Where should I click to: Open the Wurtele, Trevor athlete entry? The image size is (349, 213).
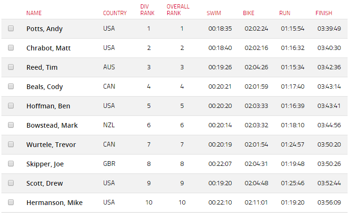tap(51, 145)
